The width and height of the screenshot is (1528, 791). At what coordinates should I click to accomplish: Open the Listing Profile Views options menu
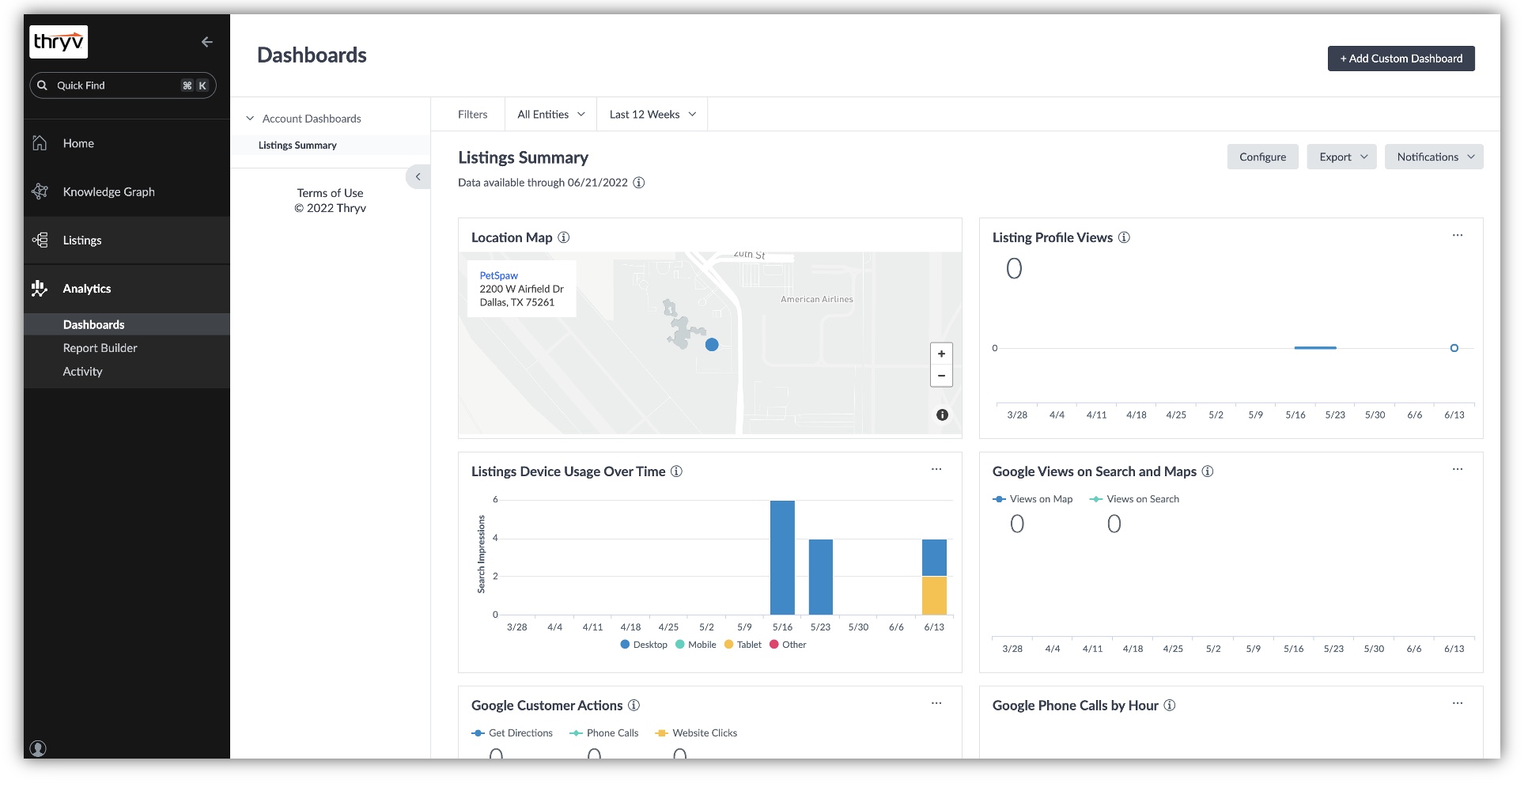1458,235
